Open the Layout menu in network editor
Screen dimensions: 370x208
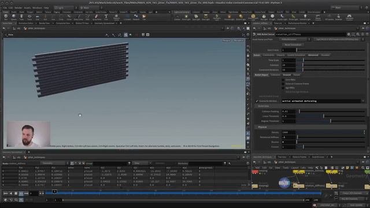click(x=294, y=168)
